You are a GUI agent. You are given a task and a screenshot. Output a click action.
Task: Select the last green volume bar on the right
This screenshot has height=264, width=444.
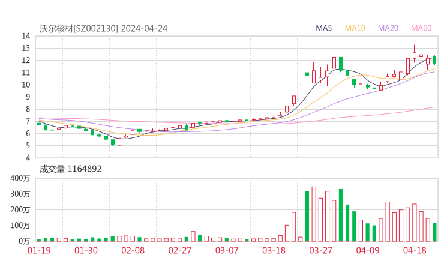(434, 232)
